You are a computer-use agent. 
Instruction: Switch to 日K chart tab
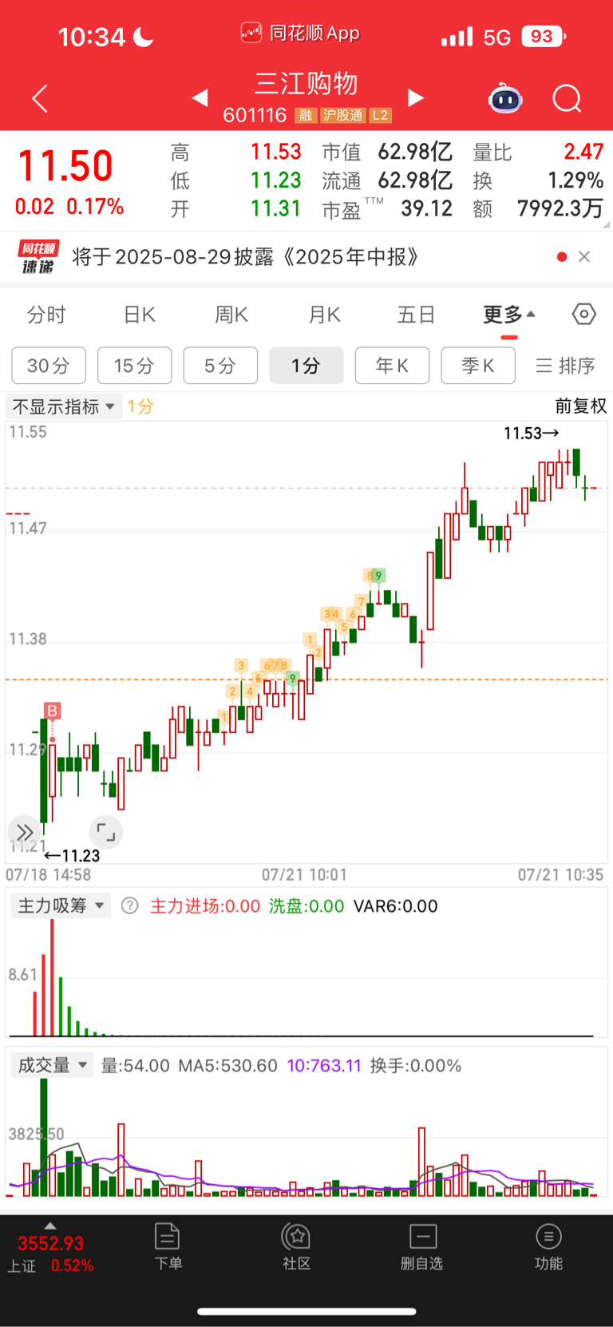click(x=139, y=315)
